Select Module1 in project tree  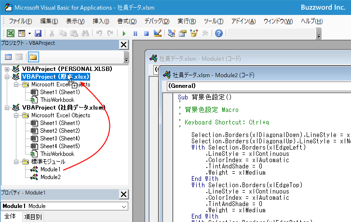pyautogui.click(x=51, y=169)
